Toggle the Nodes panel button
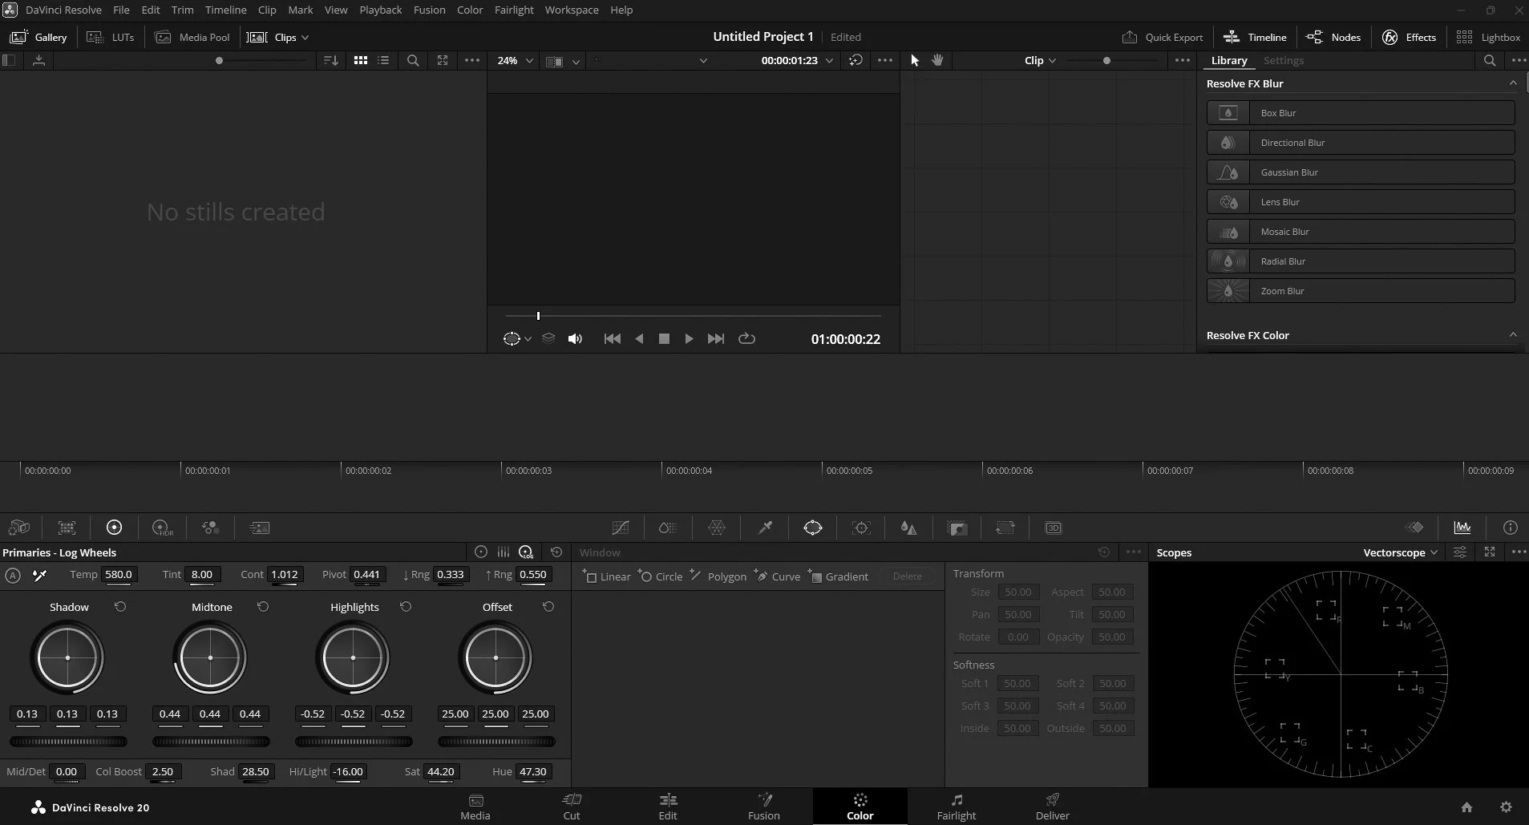 [x=1333, y=37]
